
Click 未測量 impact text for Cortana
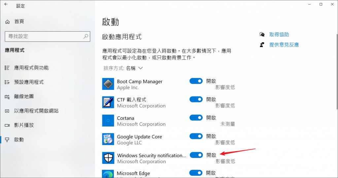[x=228, y=124]
